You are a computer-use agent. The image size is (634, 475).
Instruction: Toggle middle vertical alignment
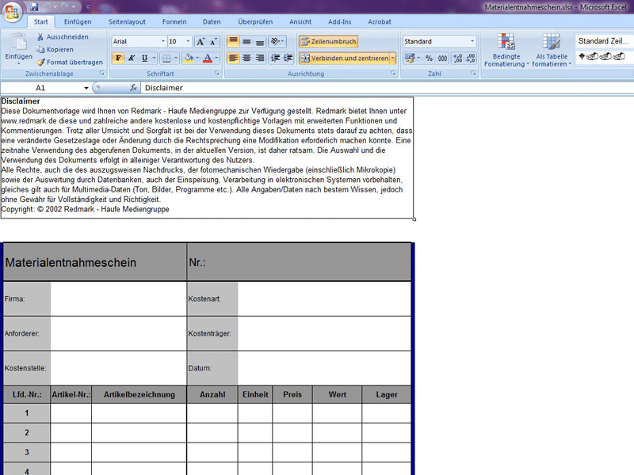[246, 41]
